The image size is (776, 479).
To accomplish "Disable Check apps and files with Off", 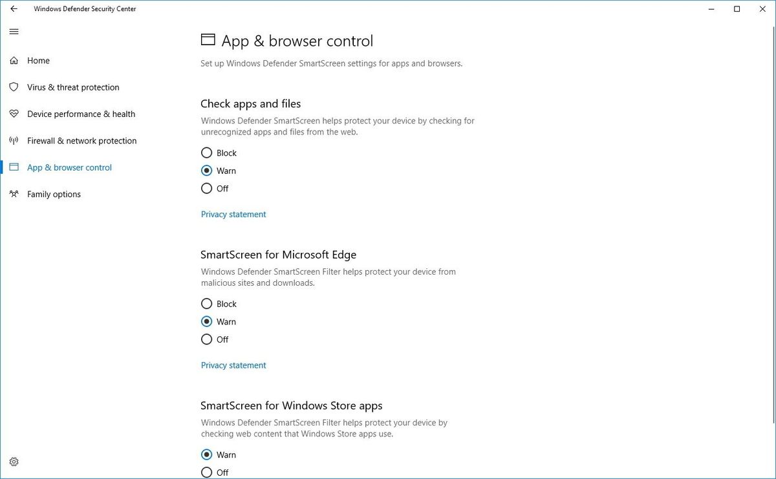I will tap(207, 188).
